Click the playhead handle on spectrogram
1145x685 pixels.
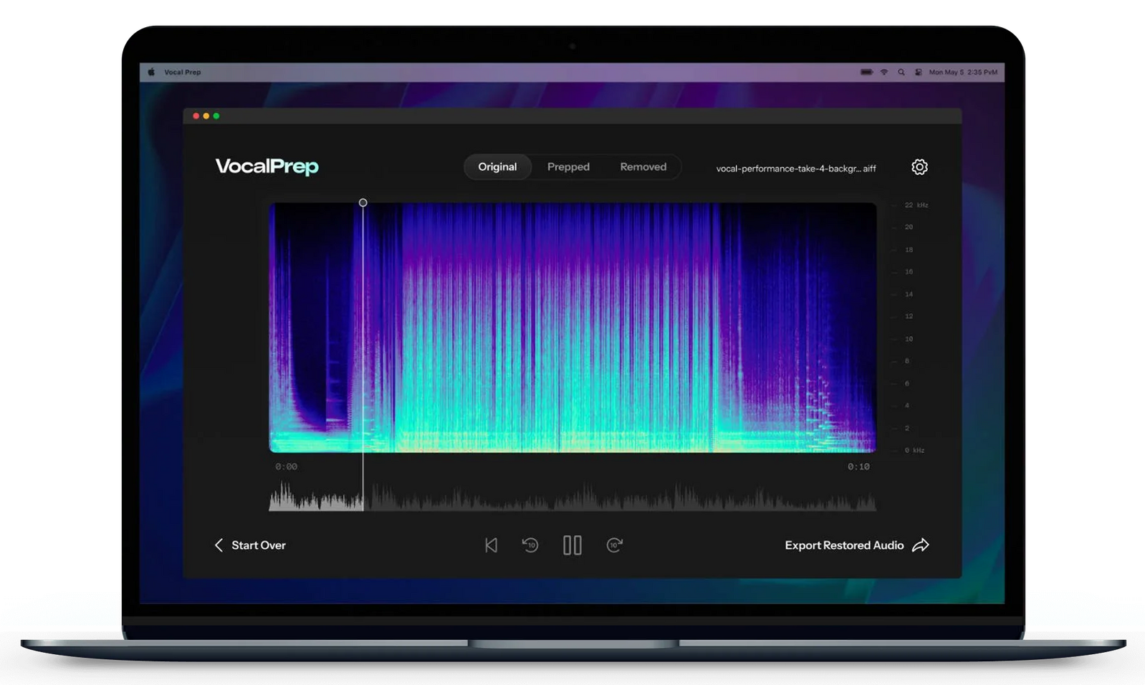(x=363, y=203)
